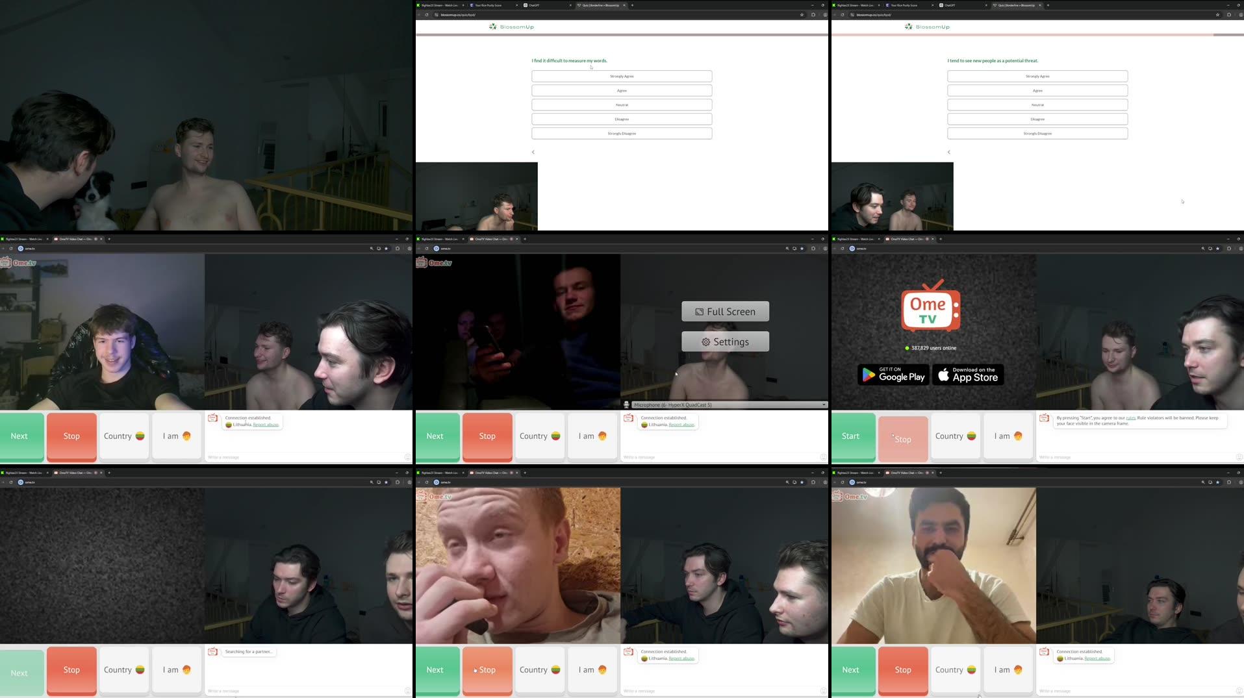The image size is (1244, 698).
Task: Select Neutral on the BlossomUp quiz
Action: coord(621,105)
